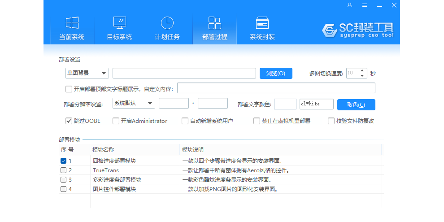The image size is (444, 222).
Task: Switch to the 部署过程 tab
Action: coord(214,29)
